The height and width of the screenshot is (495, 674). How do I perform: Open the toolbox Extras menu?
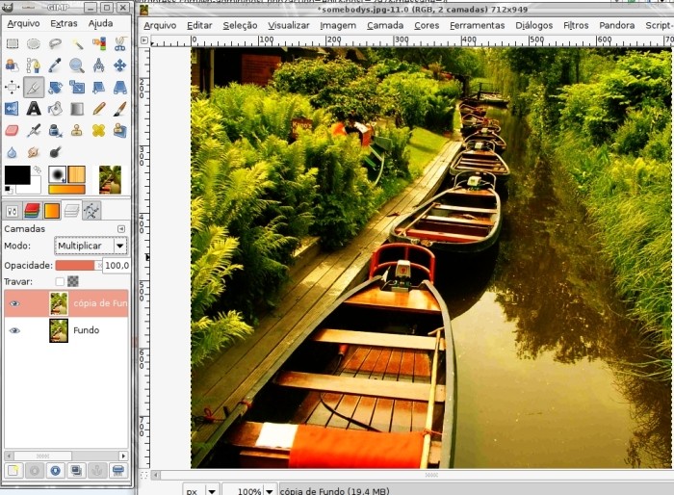click(x=64, y=23)
